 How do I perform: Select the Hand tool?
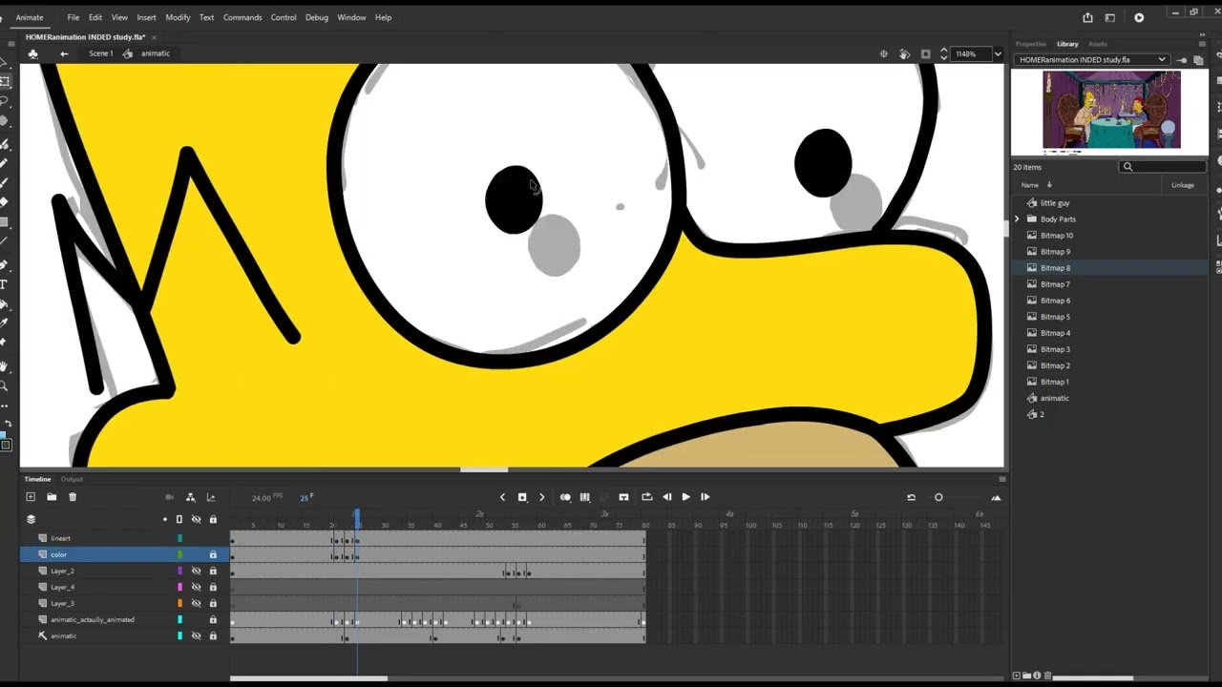tap(5, 365)
